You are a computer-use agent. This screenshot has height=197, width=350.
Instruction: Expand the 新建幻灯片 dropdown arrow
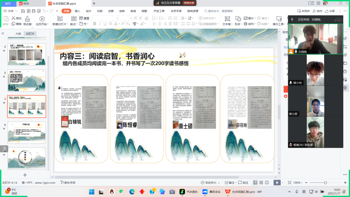coord(67,24)
